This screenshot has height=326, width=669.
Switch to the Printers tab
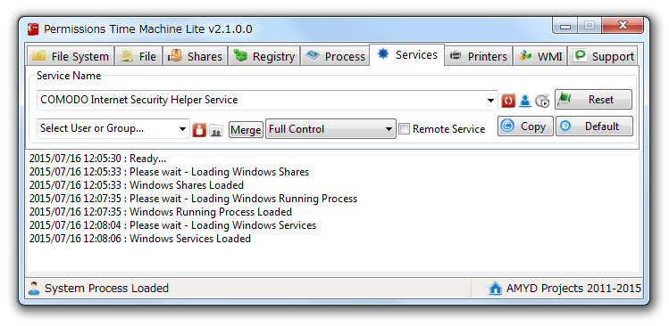(478, 56)
